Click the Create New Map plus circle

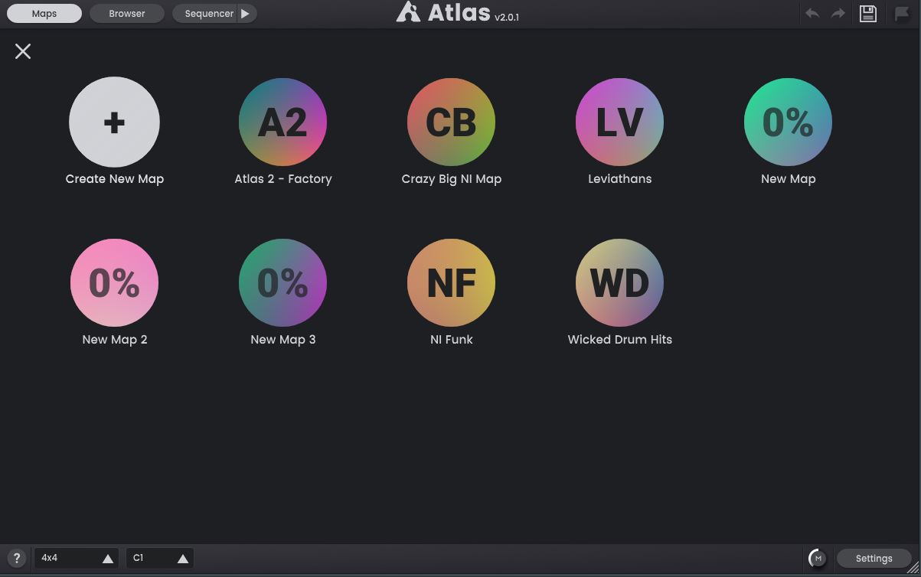pyautogui.click(x=114, y=122)
